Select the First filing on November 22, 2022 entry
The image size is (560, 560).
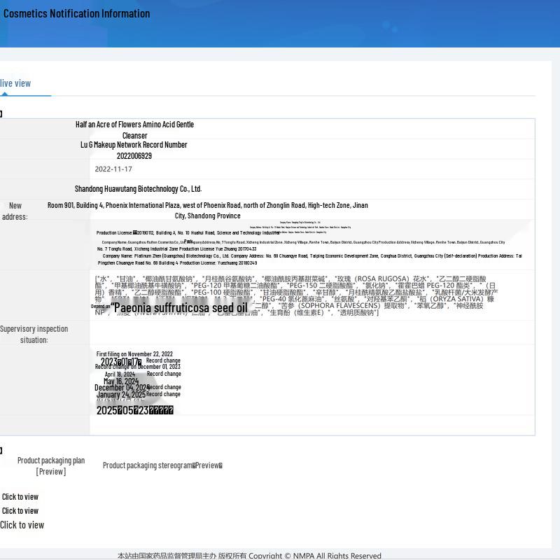coord(134,354)
